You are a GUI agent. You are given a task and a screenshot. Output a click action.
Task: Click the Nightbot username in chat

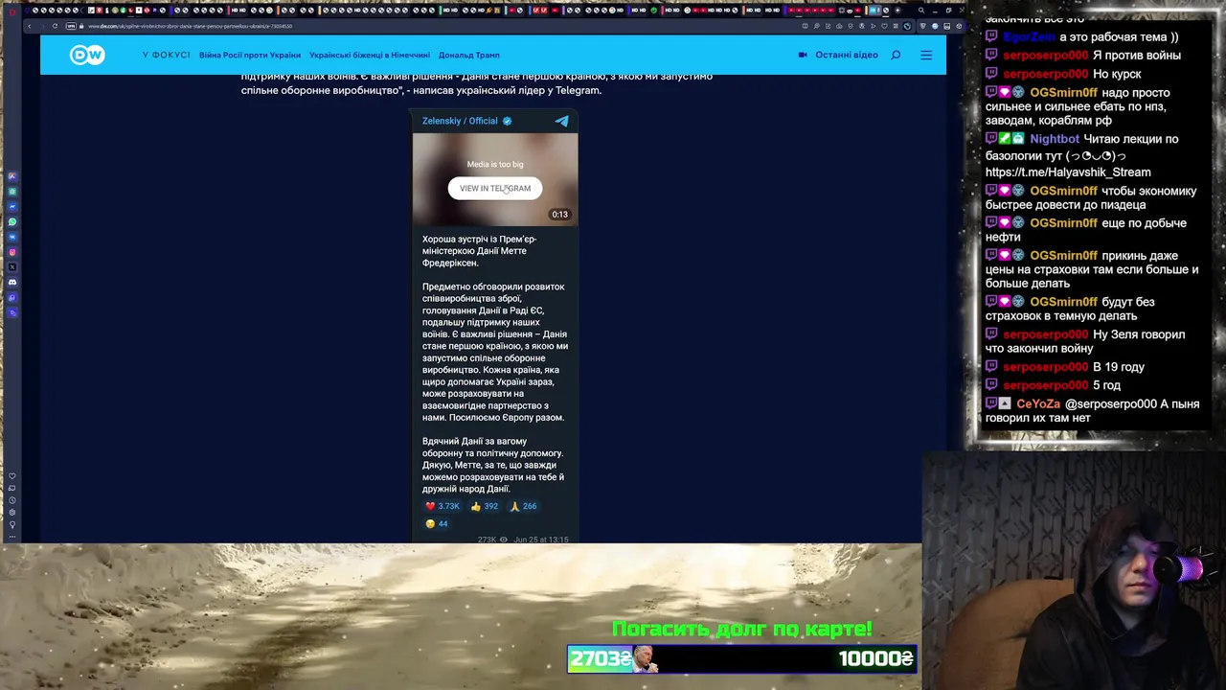[x=1055, y=139]
